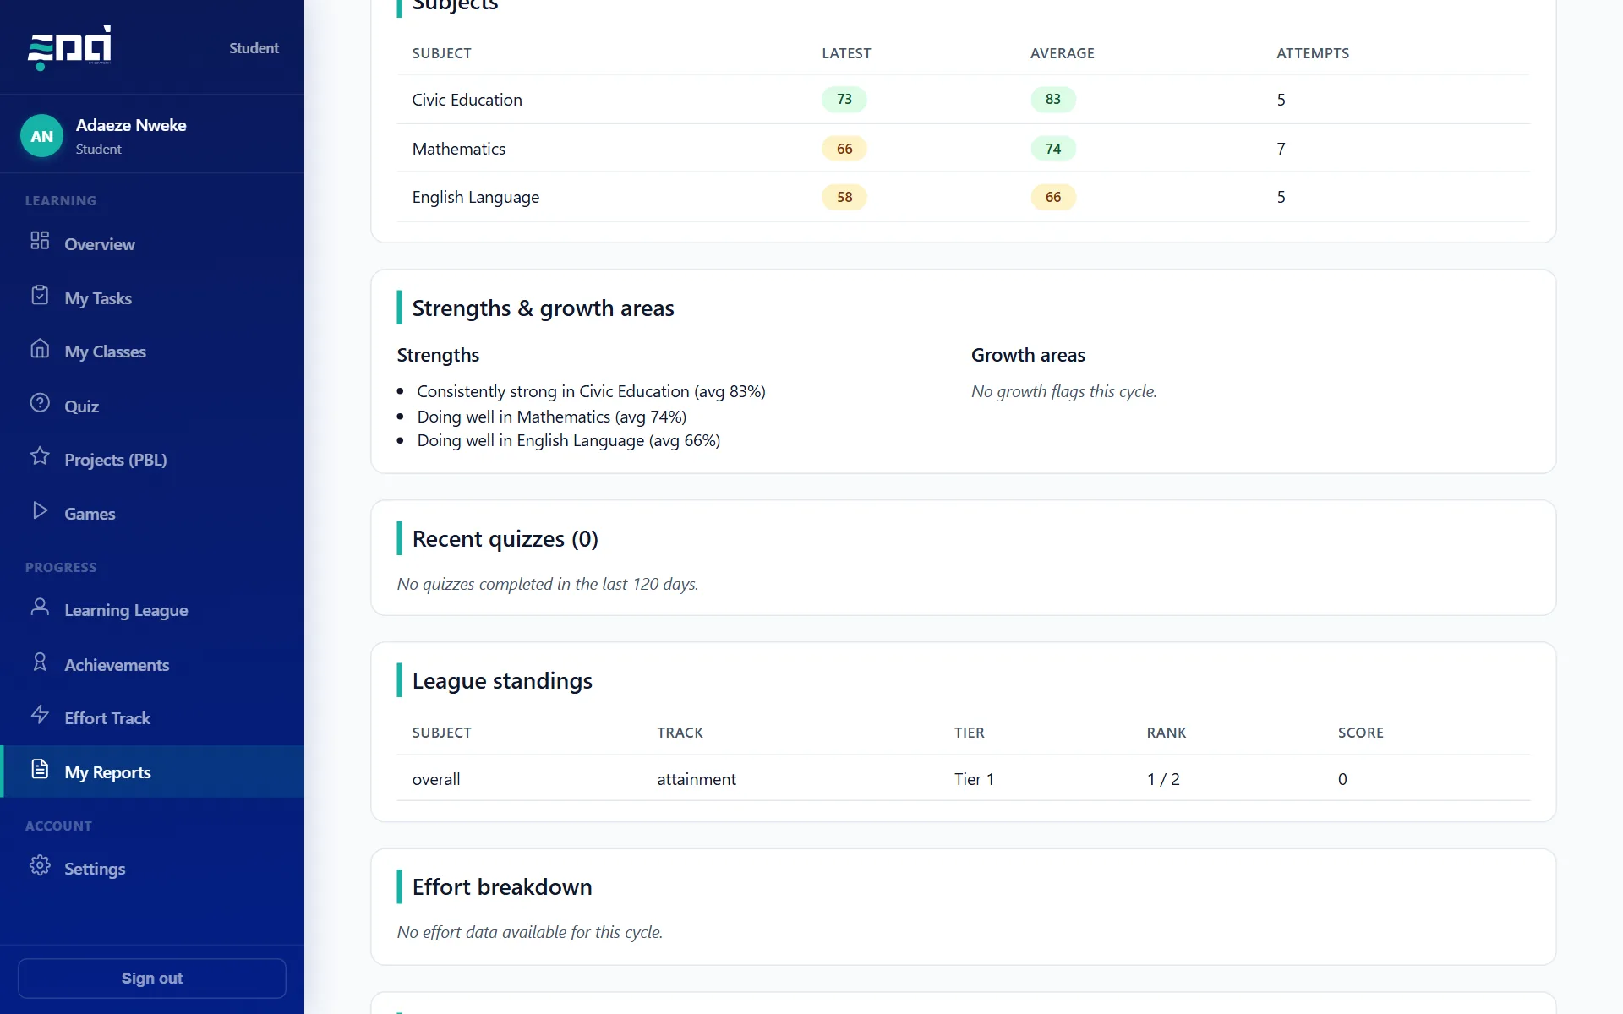The height and width of the screenshot is (1014, 1623).
Task: Click the AVERAGE column header
Action: [x=1063, y=53]
